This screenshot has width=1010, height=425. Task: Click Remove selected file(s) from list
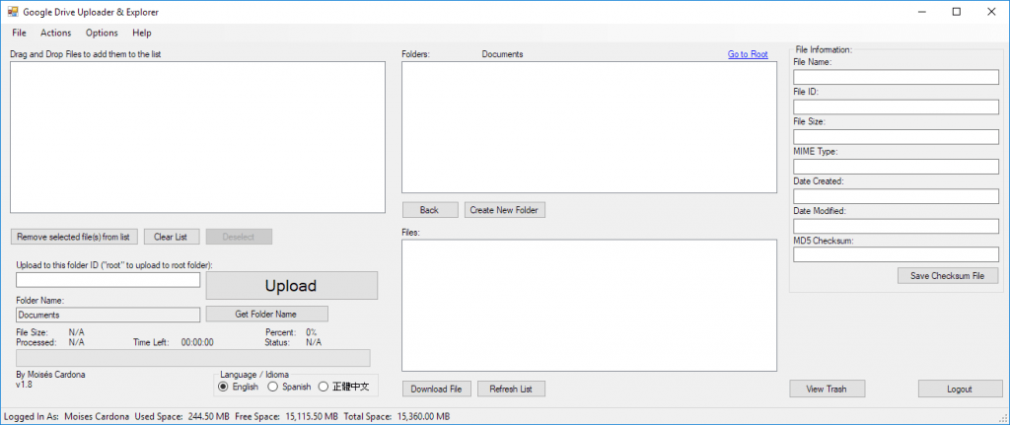coord(74,237)
